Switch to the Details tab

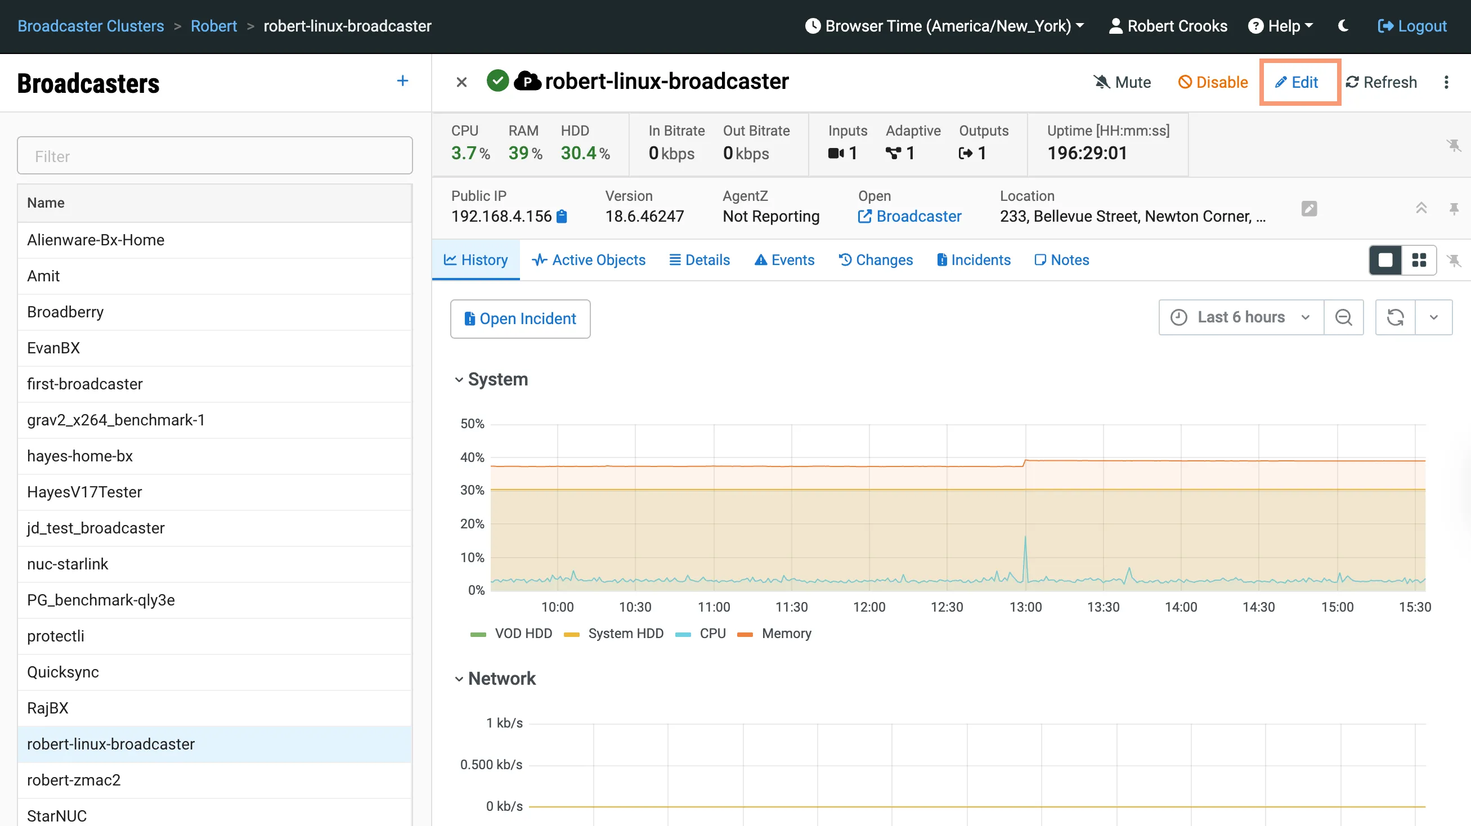coord(699,261)
